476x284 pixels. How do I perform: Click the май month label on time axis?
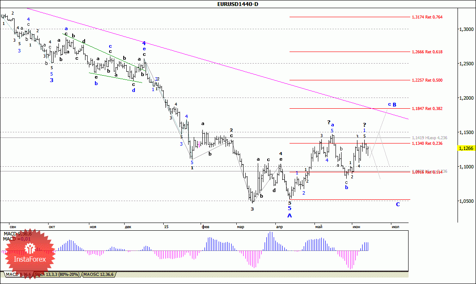[x=319, y=227]
